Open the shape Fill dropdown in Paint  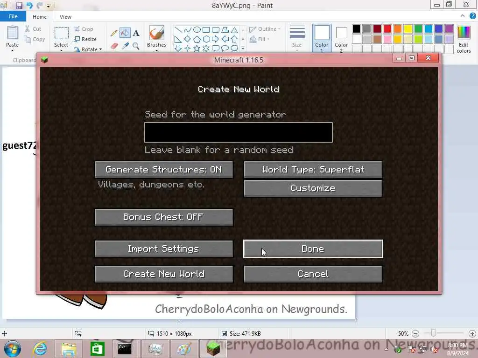(260, 39)
